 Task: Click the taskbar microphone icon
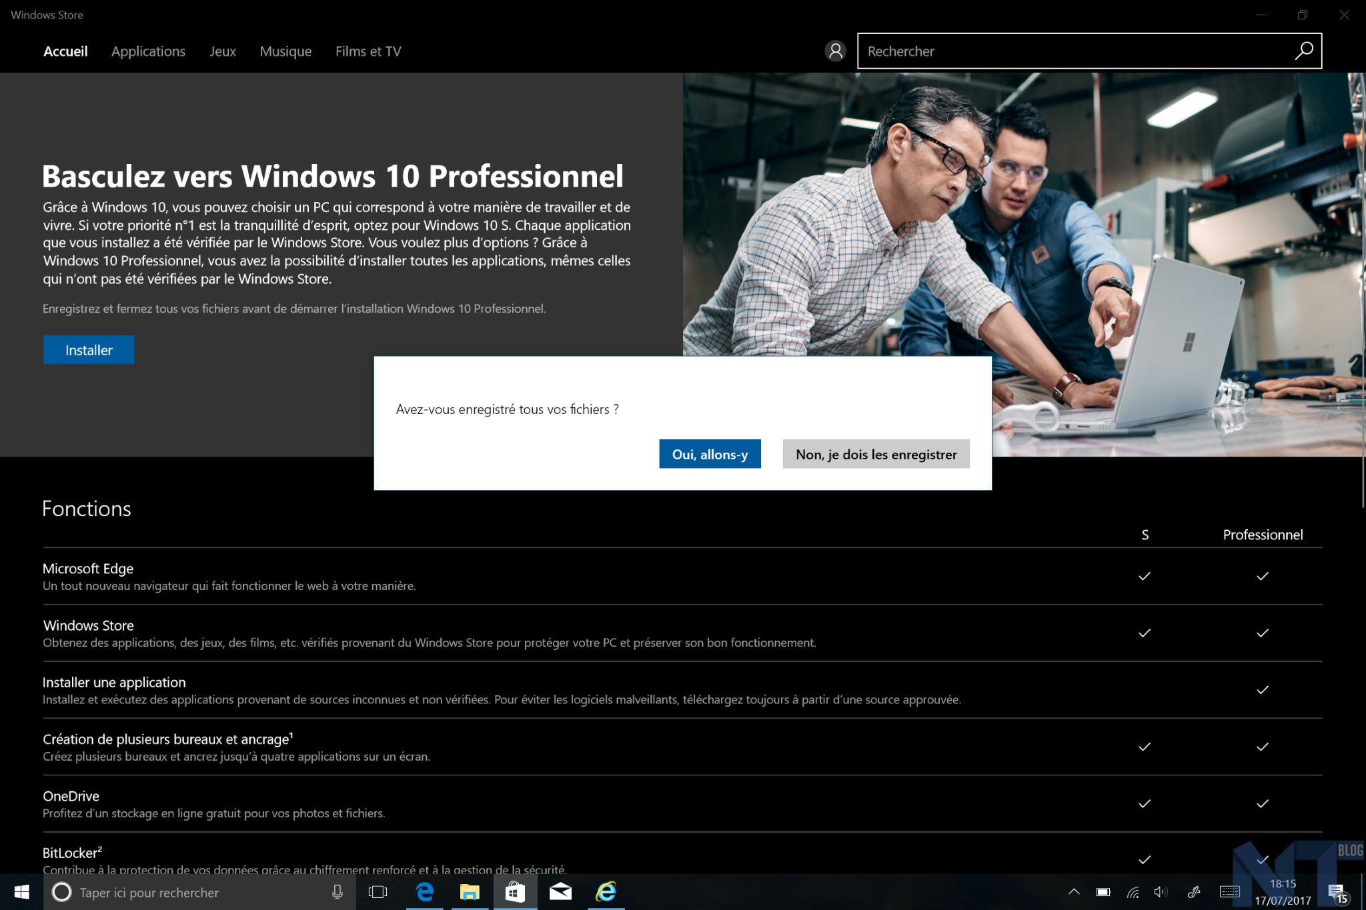[x=337, y=892]
